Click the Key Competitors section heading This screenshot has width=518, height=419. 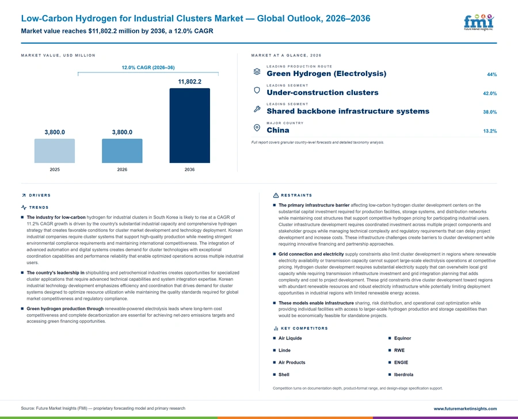tap(304, 329)
